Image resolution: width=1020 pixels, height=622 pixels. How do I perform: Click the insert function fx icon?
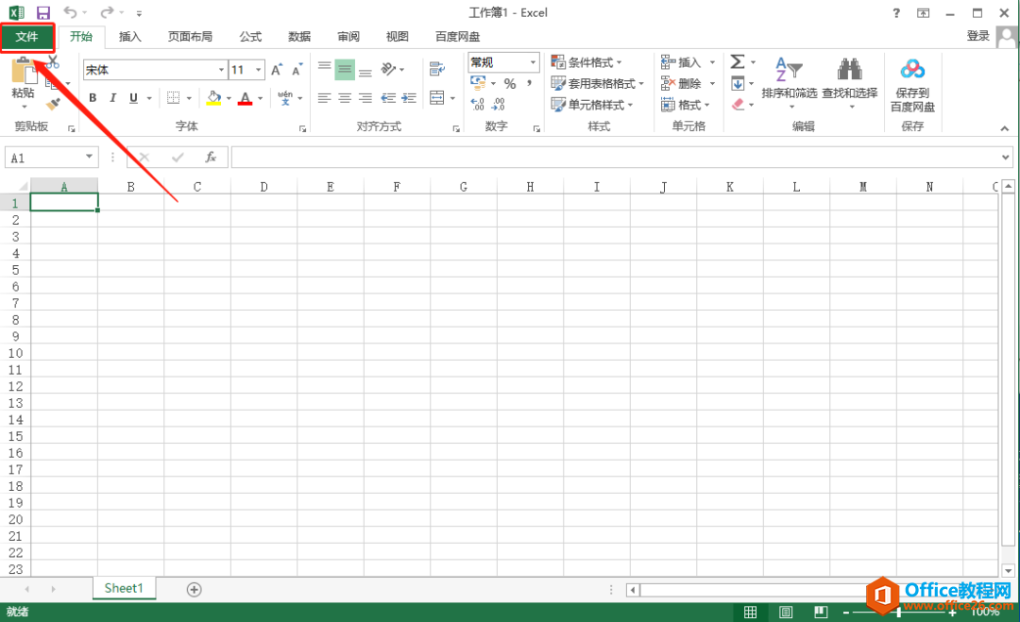(x=211, y=158)
